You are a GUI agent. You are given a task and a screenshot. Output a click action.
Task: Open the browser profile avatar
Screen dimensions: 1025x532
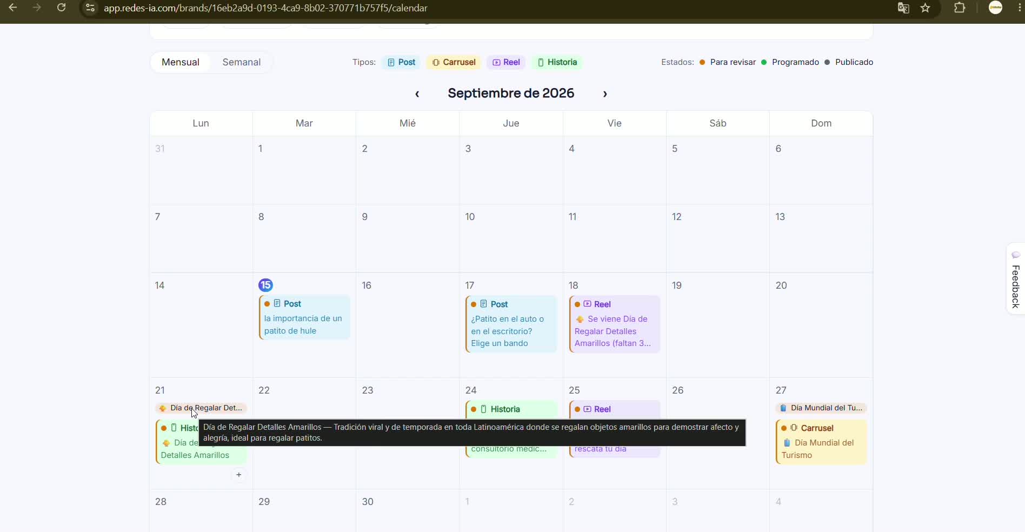[995, 8]
